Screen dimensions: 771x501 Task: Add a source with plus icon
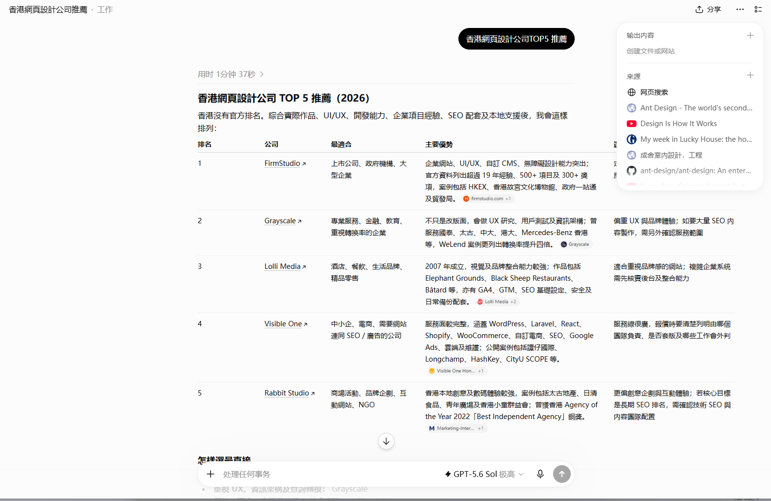tap(750, 75)
